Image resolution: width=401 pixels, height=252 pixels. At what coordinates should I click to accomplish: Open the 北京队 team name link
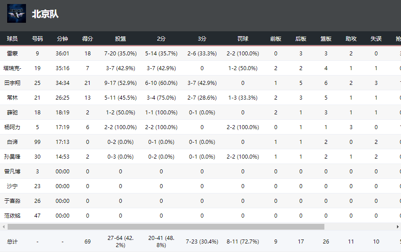click(x=45, y=14)
